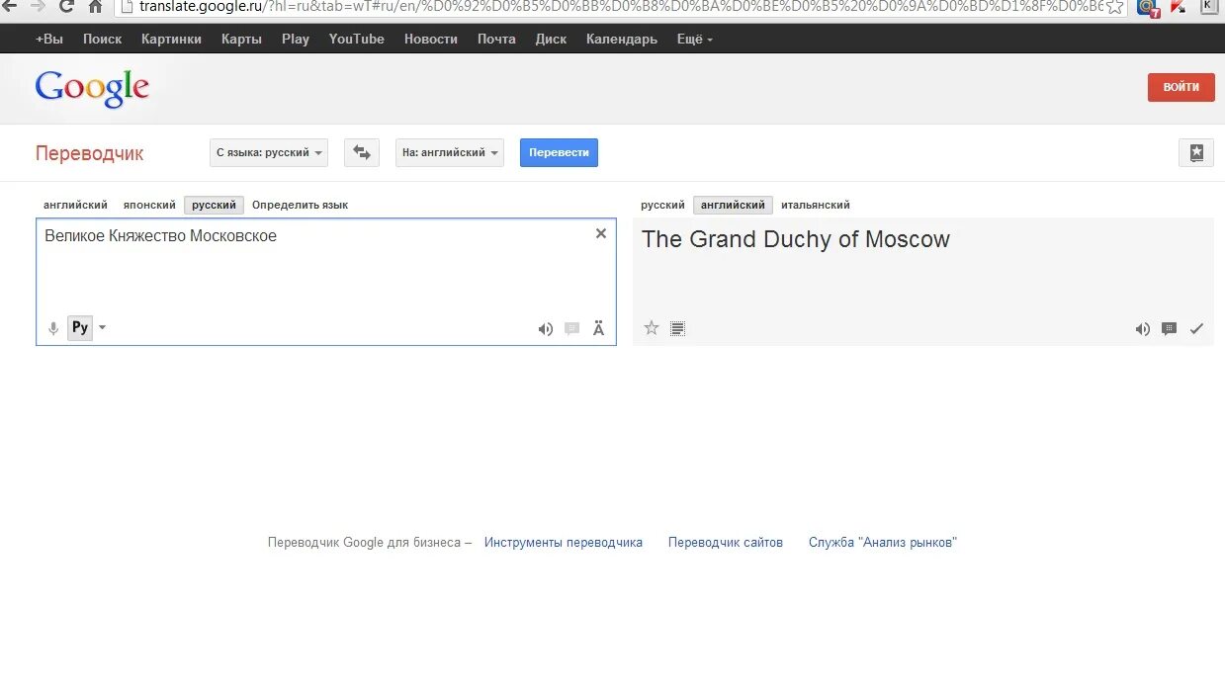Click the Переводчик heading link
This screenshot has width=1225, height=696.
coord(89,153)
